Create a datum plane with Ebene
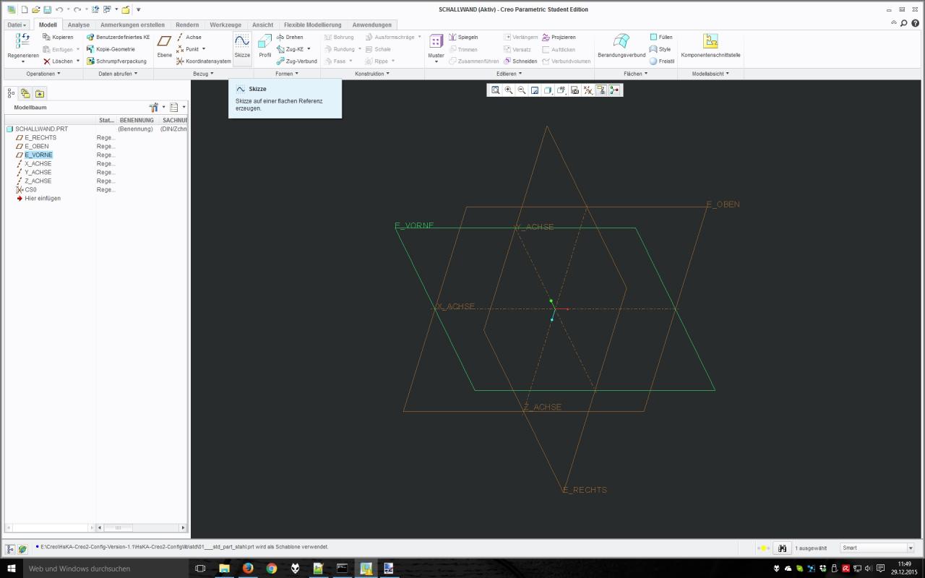 coord(165,46)
